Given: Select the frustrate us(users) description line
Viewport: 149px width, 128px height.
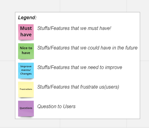Looking at the screenshot, I should point(78,87).
